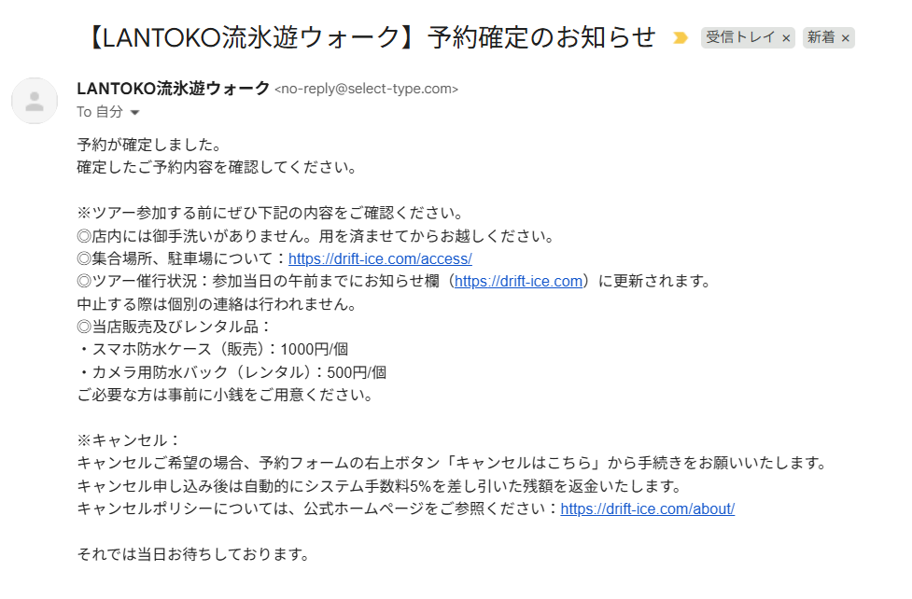The image size is (912, 599).
Task: Open the drift-ice.com/about/ cancellation policy link
Action: tap(647, 508)
